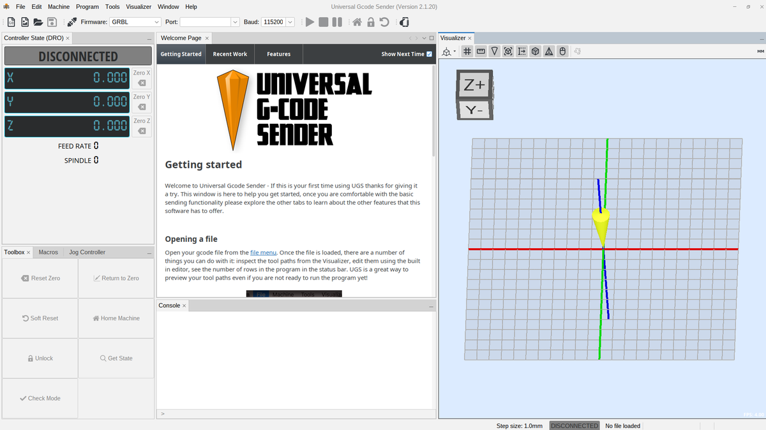Switch to the Jog Controller tab

pyautogui.click(x=87, y=252)
